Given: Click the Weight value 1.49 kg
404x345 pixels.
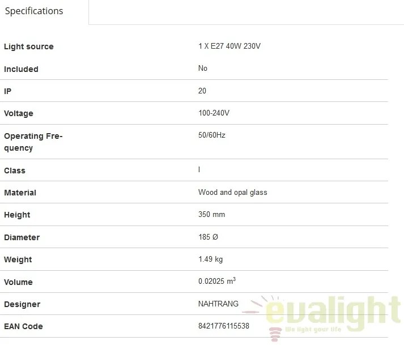Looking at the screenshot, I should 210,259.
